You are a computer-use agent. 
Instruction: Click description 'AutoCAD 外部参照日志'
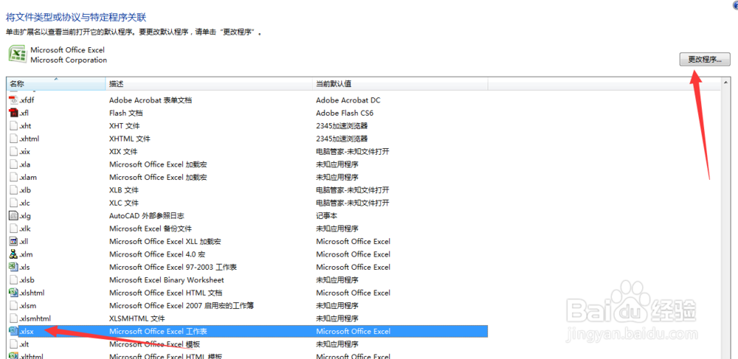pyautogui.click(x=146, y=216)
